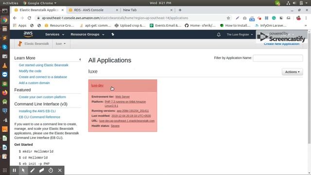Open Skype from the Ubuntu dock
Image resolution: width=311 pixels, height=175 pixels.
pyautogui.click(x=5, y=47)
